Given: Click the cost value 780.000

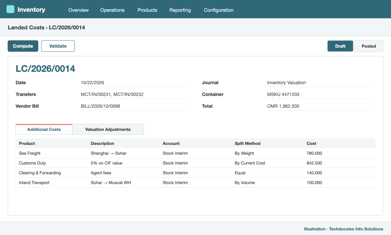Looking at the screenshot, I should click(314, 153).
